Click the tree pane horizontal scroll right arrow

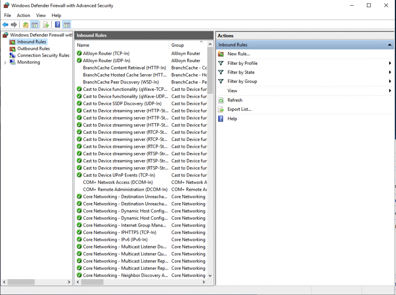tap(69, 282)
